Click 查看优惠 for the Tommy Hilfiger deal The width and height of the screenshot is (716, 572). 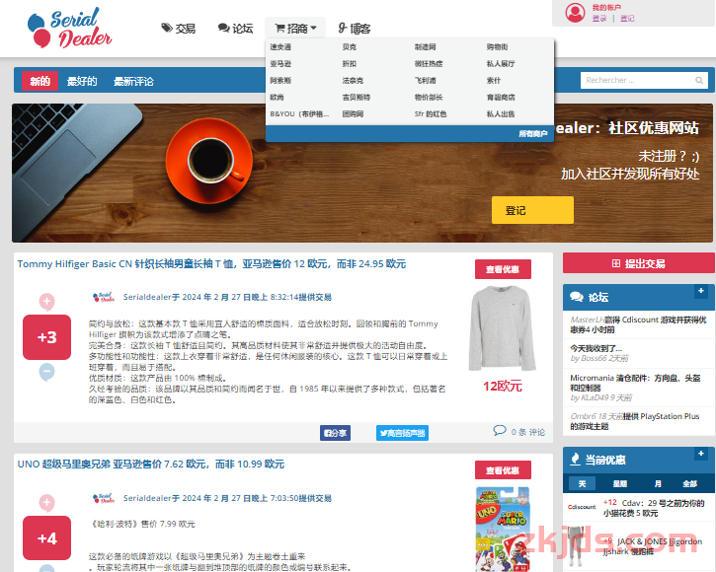[503, 269]
